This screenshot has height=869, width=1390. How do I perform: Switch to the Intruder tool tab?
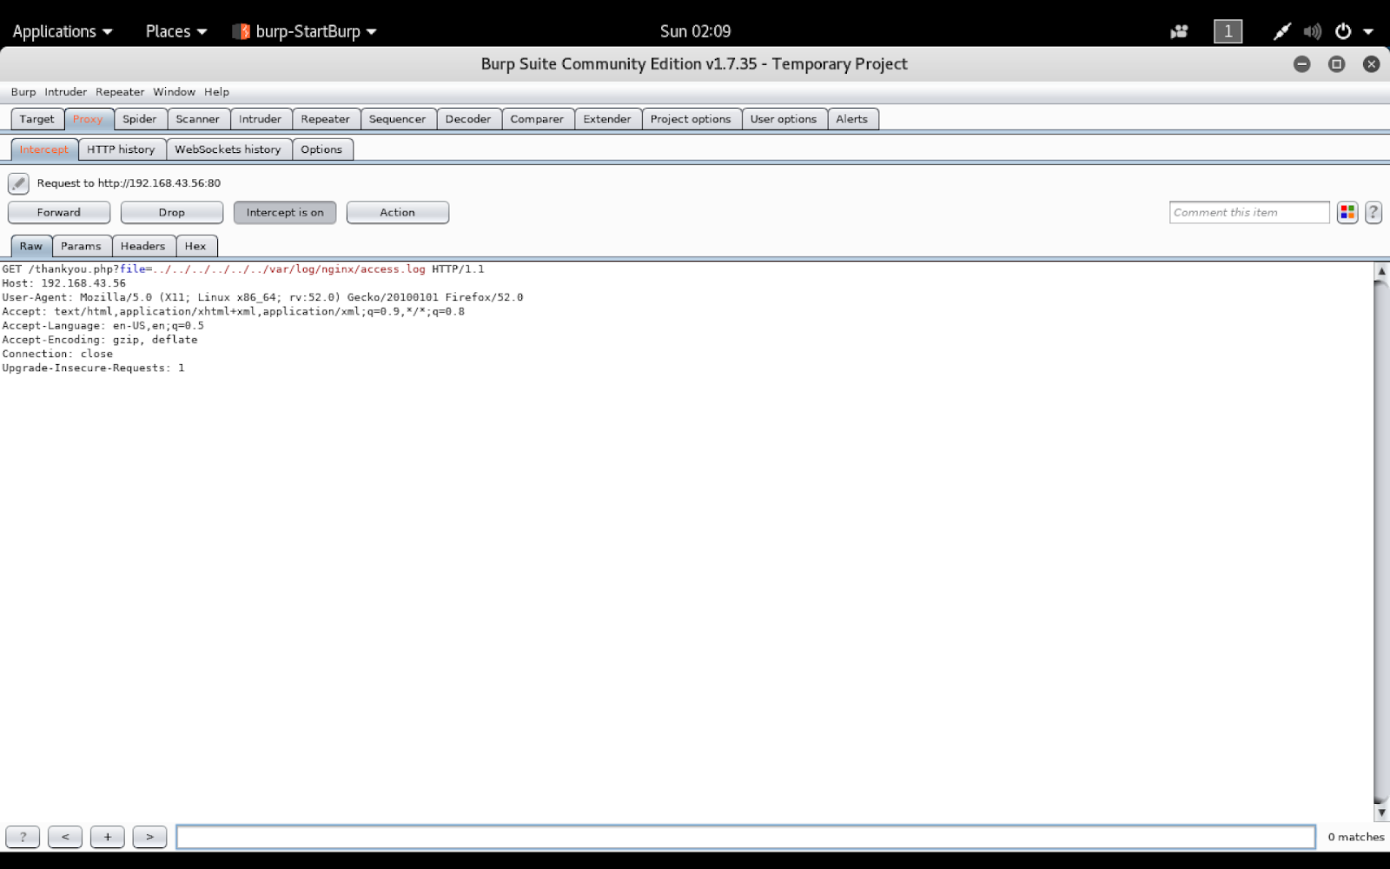(x=261, y=119)
